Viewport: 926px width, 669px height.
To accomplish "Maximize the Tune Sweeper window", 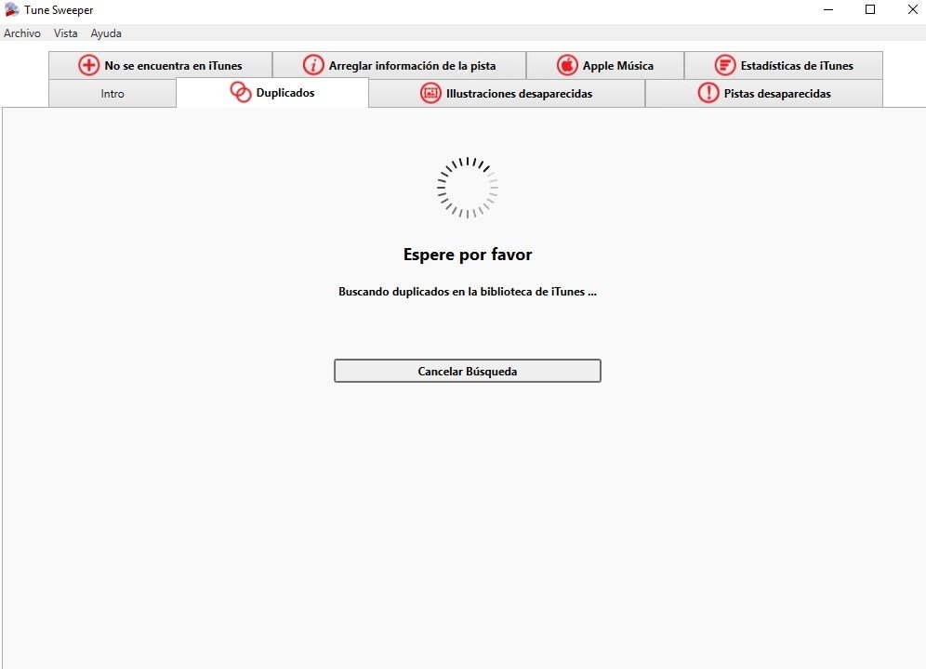I will pos(870,9).
